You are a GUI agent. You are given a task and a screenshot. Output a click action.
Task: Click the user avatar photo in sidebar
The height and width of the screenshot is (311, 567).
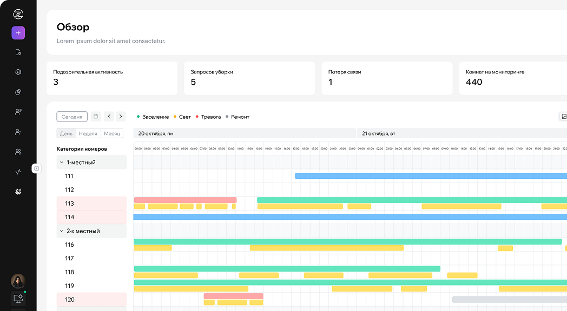(18, 281)
